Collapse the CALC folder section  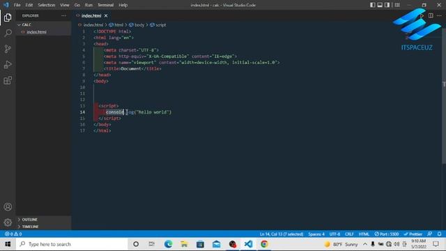[43, 25]
